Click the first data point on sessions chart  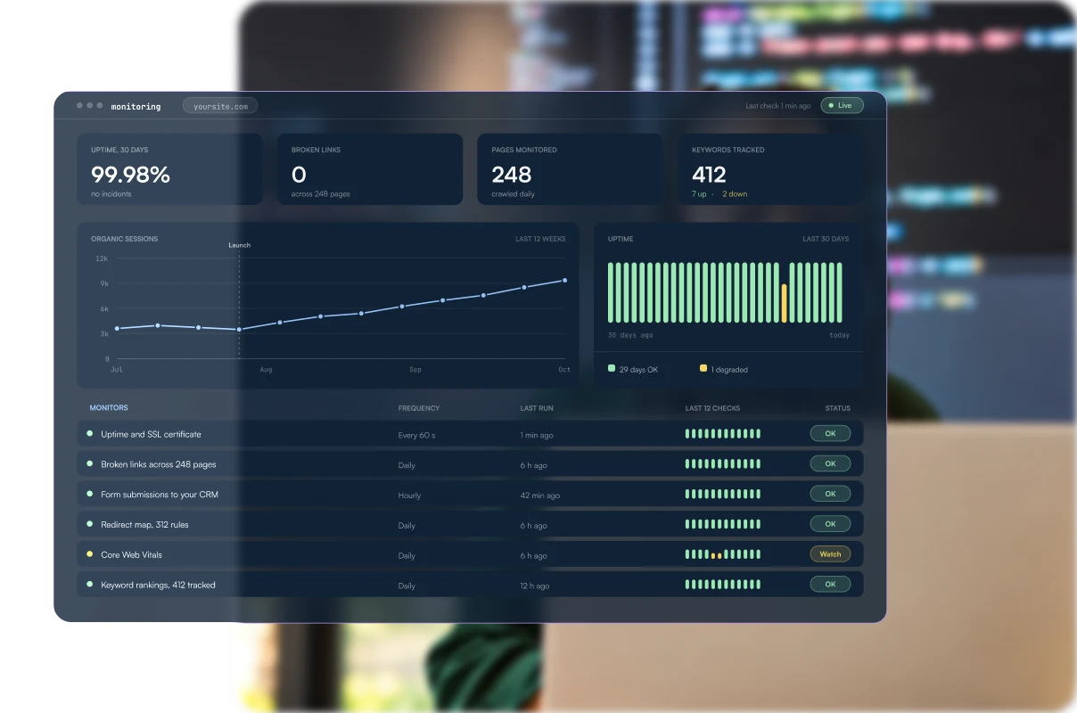(117, 328)
